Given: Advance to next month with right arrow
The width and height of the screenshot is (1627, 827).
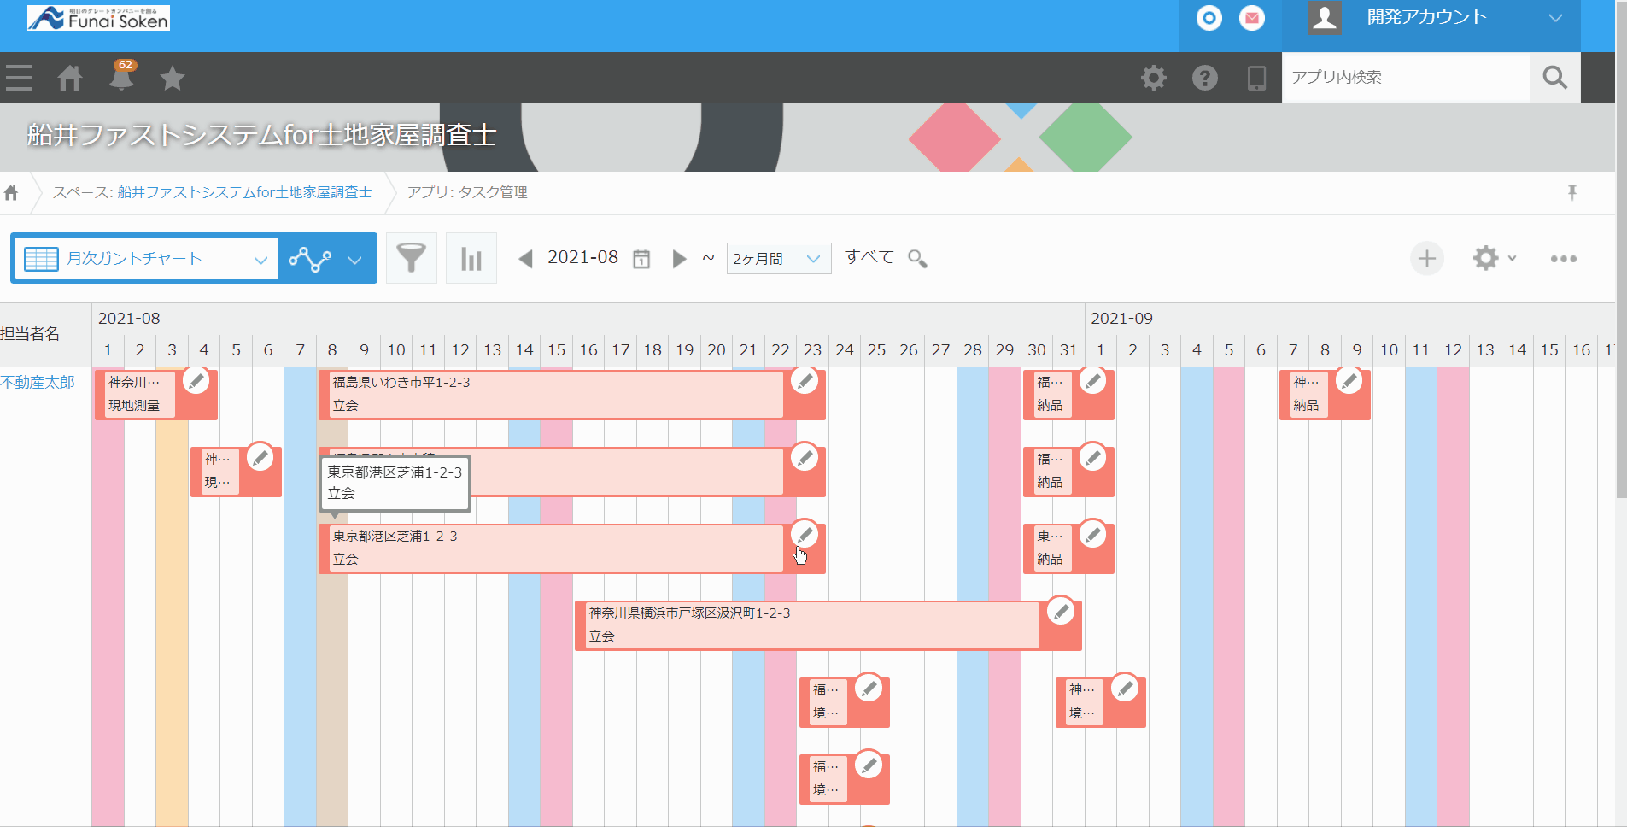Looking at the screenshot, I should [x=679, y=258].
